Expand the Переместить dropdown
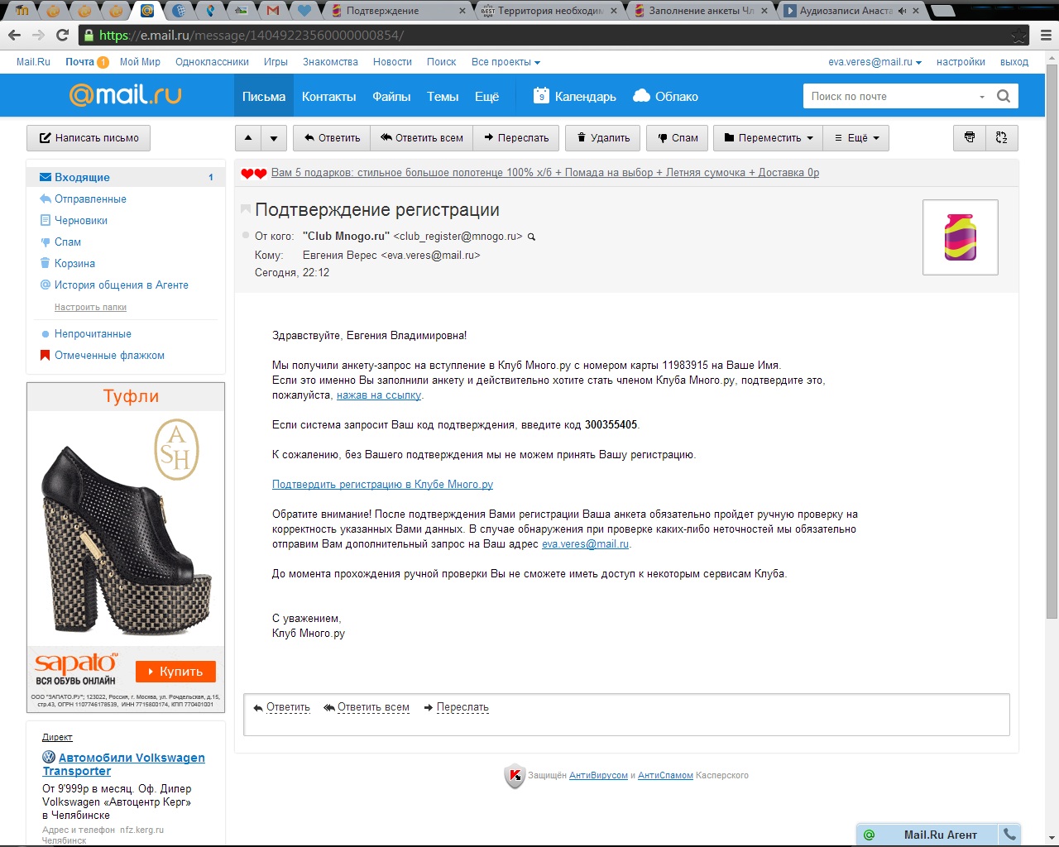This screenshot has height=847, width=1059. pos(769,138)
